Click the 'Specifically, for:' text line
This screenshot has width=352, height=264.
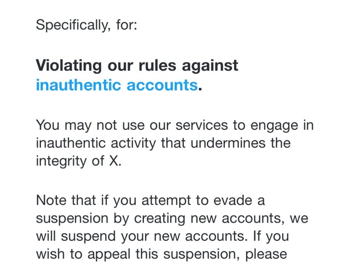tap(86, 25)
